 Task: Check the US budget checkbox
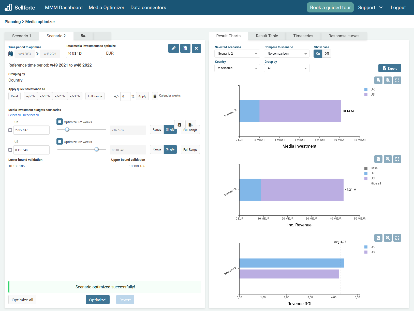tap(10, 150)
